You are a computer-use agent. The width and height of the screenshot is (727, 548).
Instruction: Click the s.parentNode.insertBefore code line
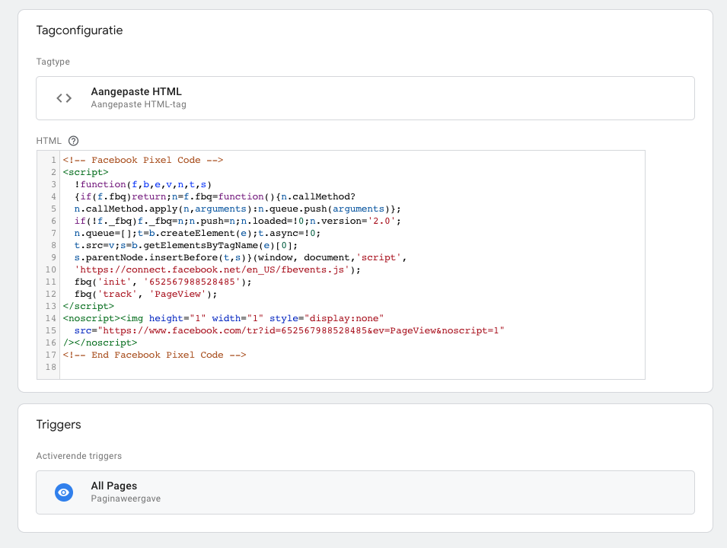(x=240, y=257)
